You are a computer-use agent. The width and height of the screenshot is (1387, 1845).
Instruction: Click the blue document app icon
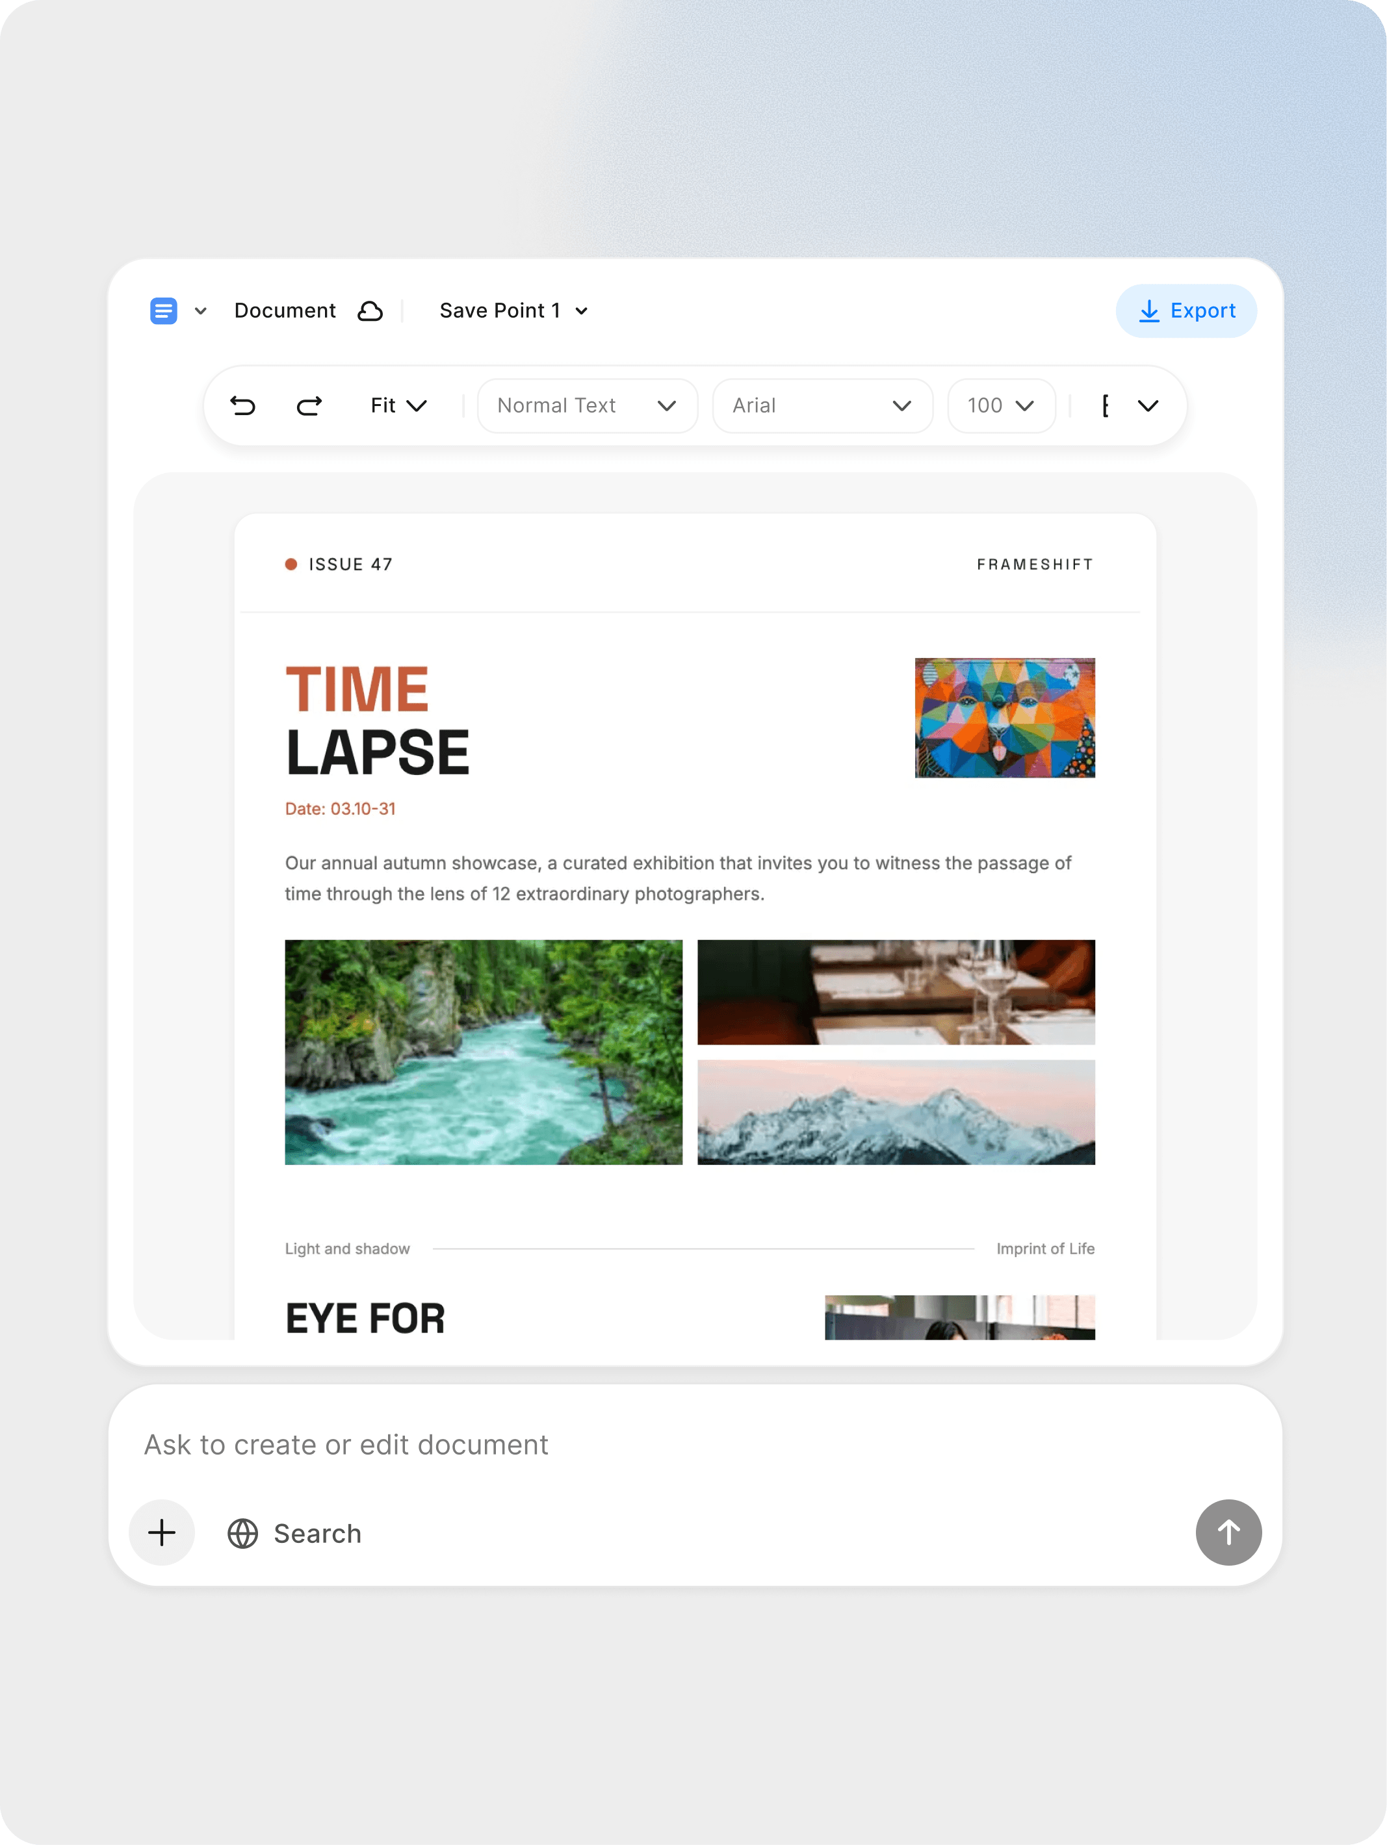(x=164, y=311)
